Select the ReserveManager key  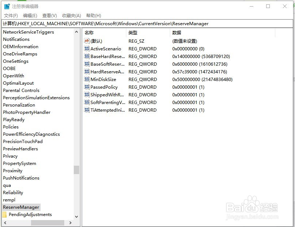(x=21, y=207)
